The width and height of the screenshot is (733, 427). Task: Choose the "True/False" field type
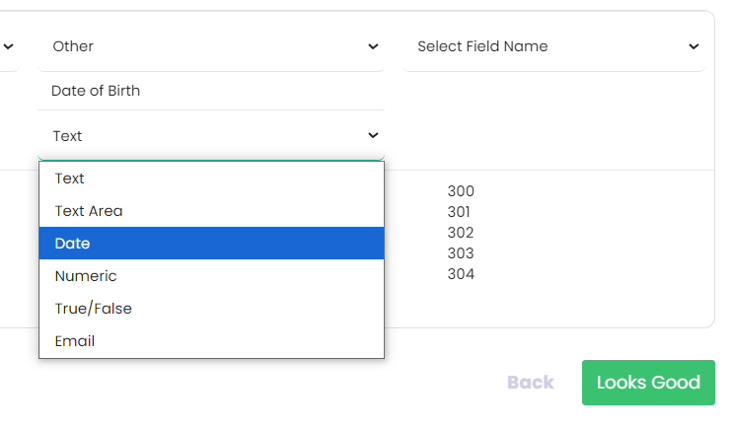point(94,309)
